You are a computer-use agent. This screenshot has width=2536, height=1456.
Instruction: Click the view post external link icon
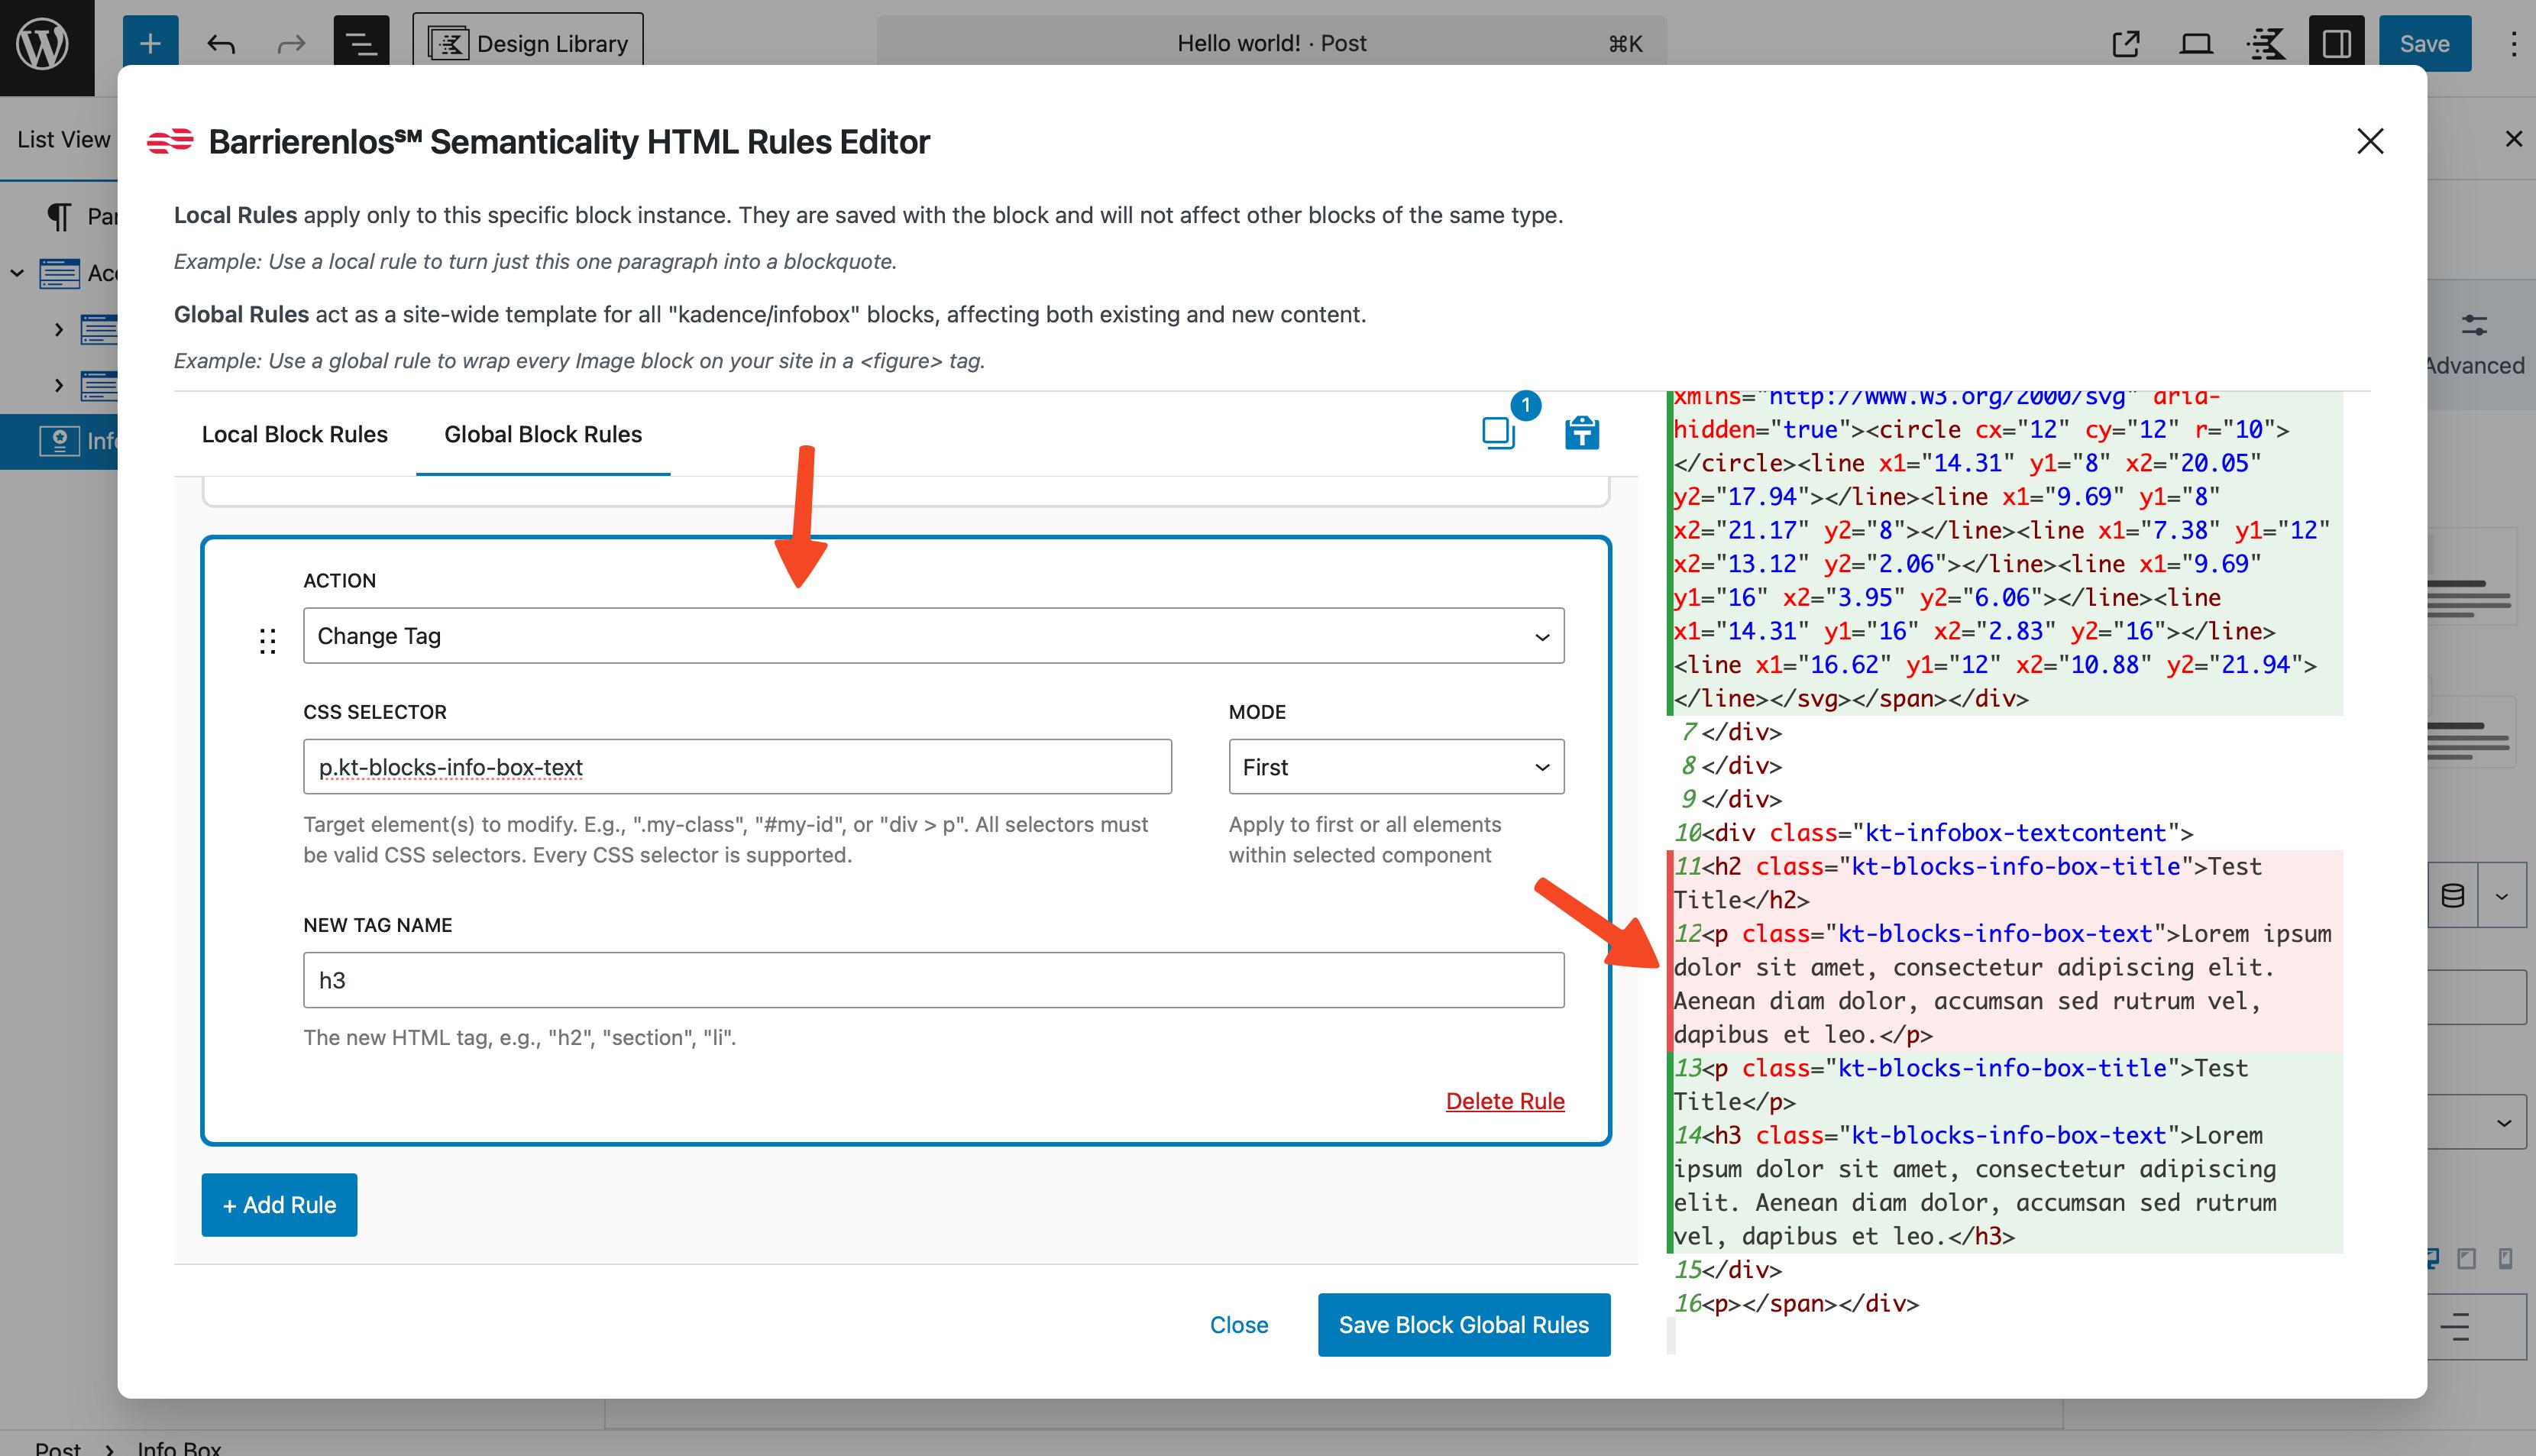coord(2126,43)
